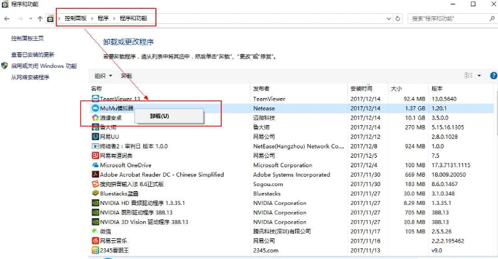Open recent locations dropdown arrow
This screenshot has height=259, width=498.
31,19
